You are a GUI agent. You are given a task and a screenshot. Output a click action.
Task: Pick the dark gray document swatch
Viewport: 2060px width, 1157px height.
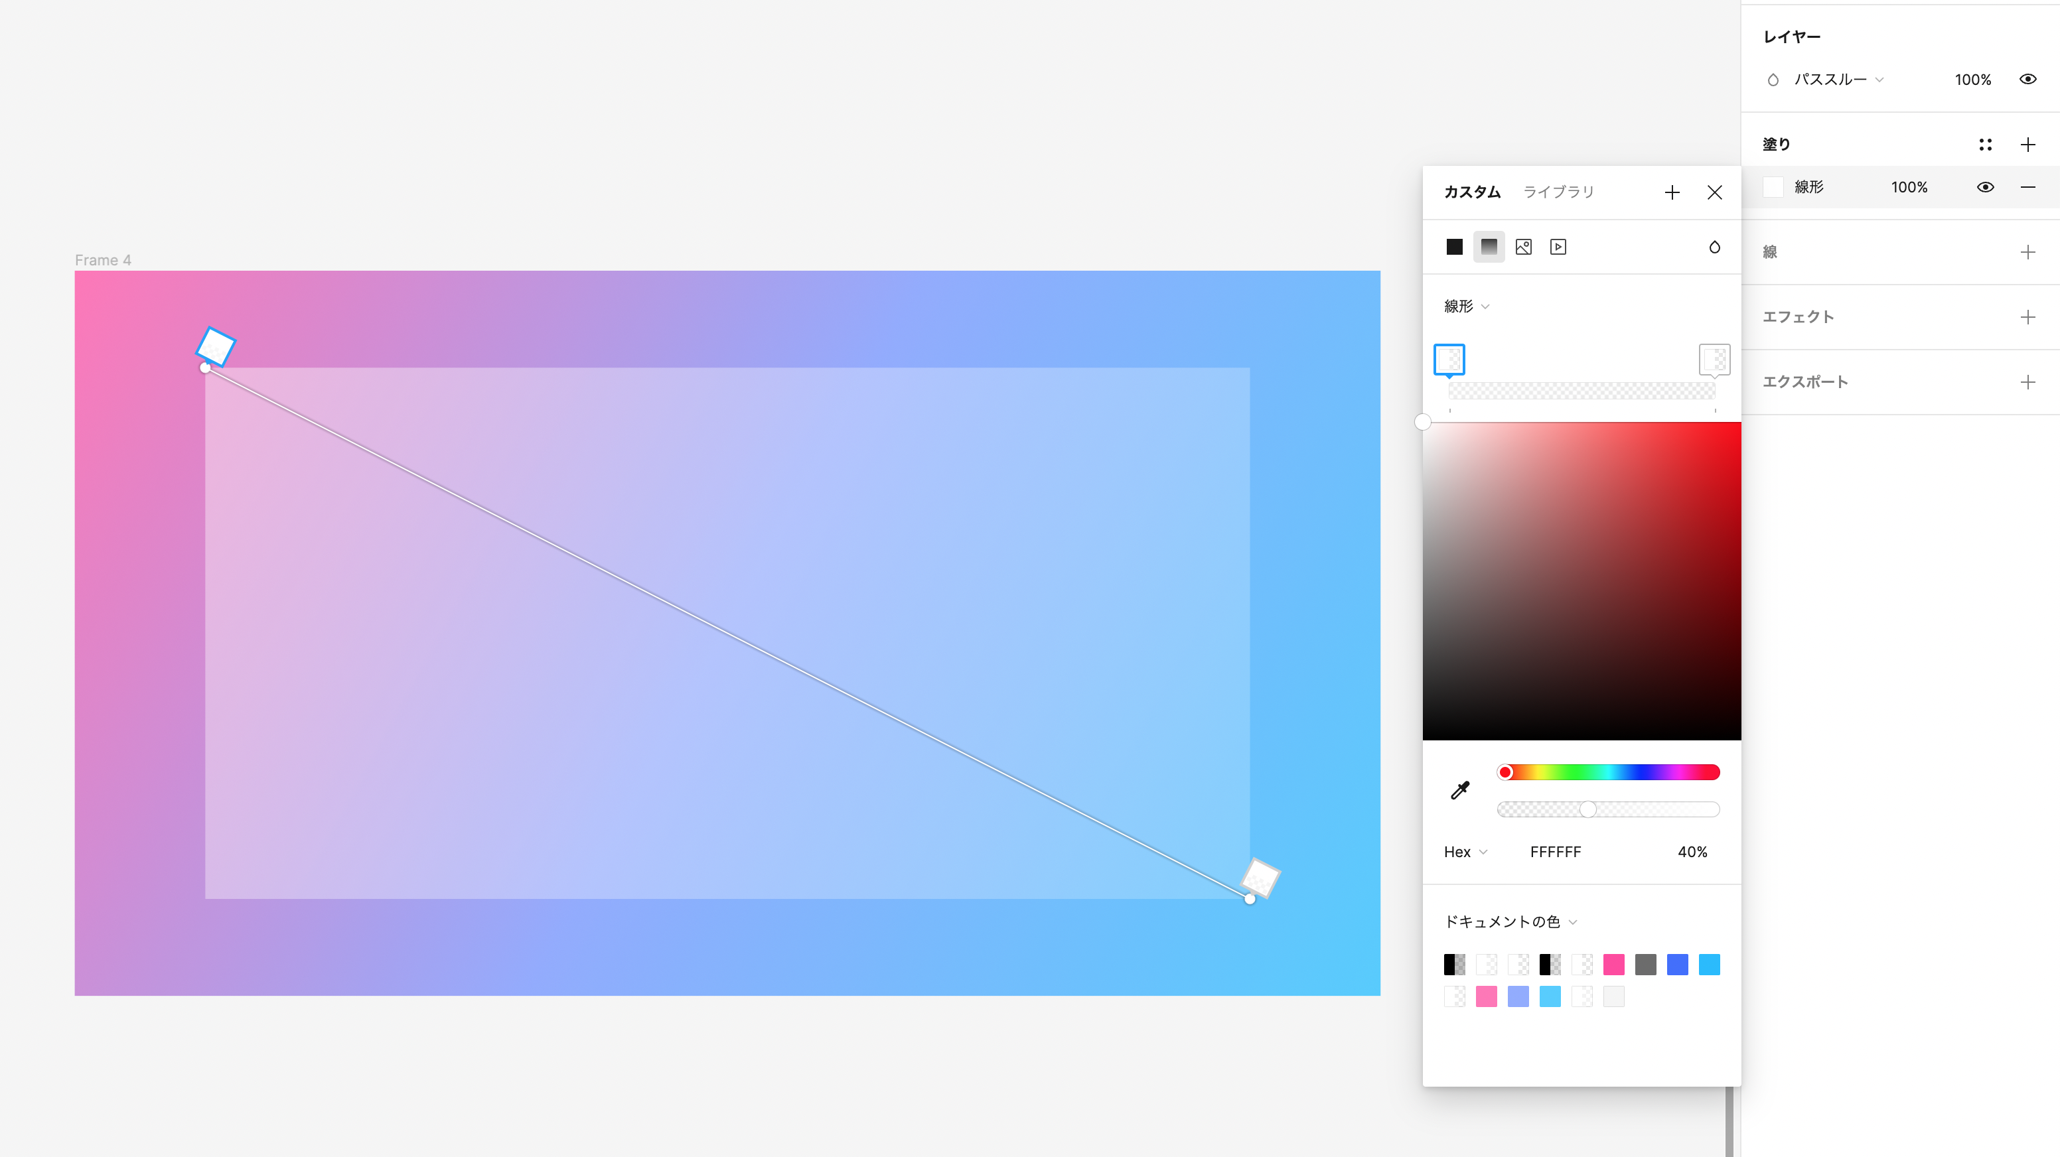coord(1645,965)
